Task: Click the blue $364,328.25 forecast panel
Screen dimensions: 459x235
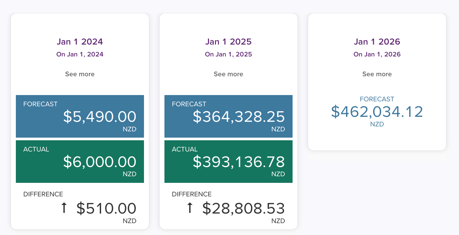Action: click(x=229, y=116)
